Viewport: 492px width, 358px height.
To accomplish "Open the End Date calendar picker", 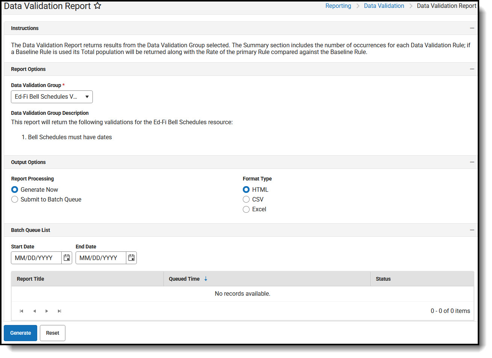I will pyautogui.click(x=131, y=258).
